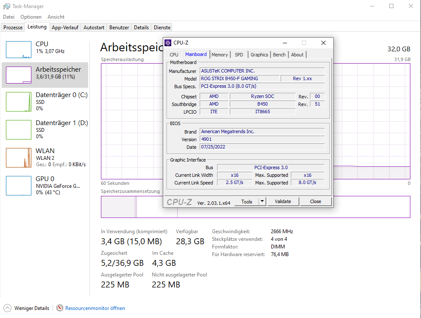The height and width of the screenshot is (318, 421).
Task: Click the CPU-Z window title icon
Action: click(x=168, y=43)
